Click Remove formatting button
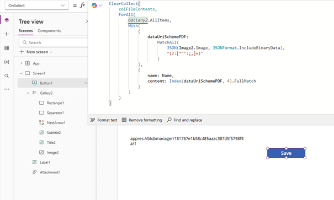This screenshot has height=200, width=334. tap(142, 120)
